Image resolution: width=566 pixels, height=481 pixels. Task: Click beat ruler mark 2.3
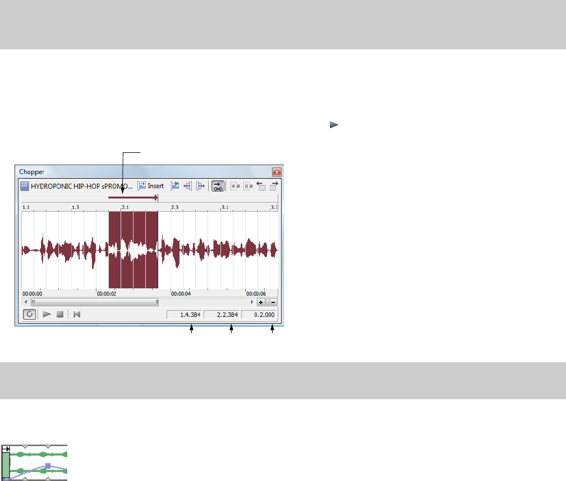click(174, 207)
